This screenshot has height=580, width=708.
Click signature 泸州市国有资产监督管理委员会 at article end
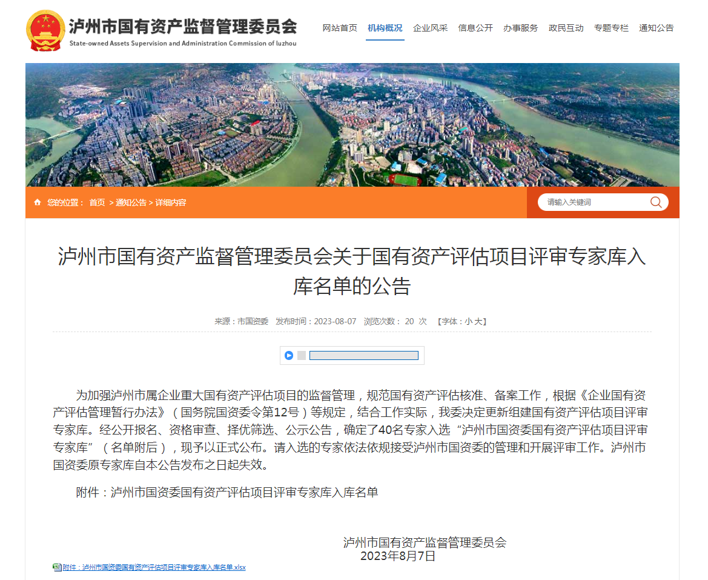425,542
